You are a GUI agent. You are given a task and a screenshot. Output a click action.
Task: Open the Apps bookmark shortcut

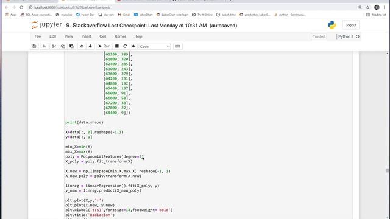(11, 15)
